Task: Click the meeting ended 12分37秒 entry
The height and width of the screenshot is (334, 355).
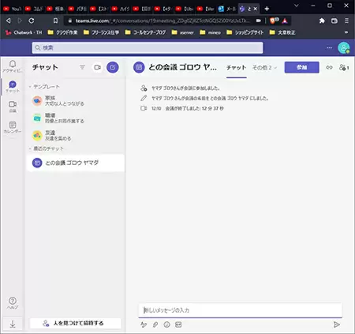Action: pyautogui.click(x=182, y=108)
